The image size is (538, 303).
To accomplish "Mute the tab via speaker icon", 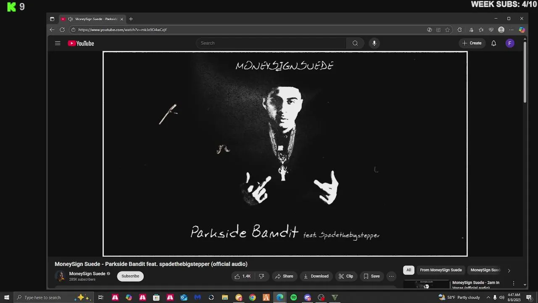I will point(70,19).
